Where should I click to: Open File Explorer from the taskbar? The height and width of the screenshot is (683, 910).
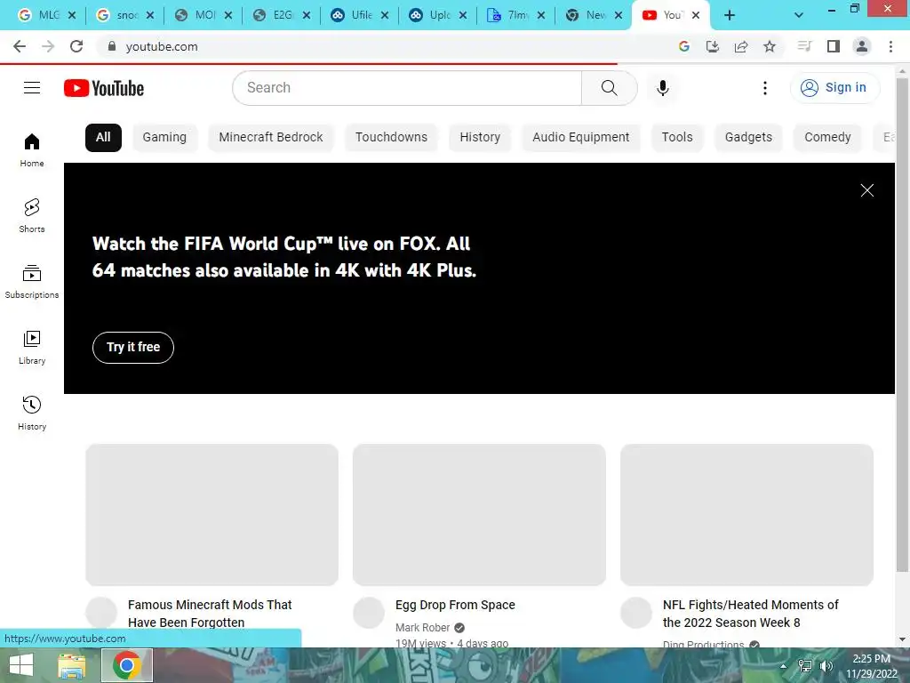(x=71, y=665)
